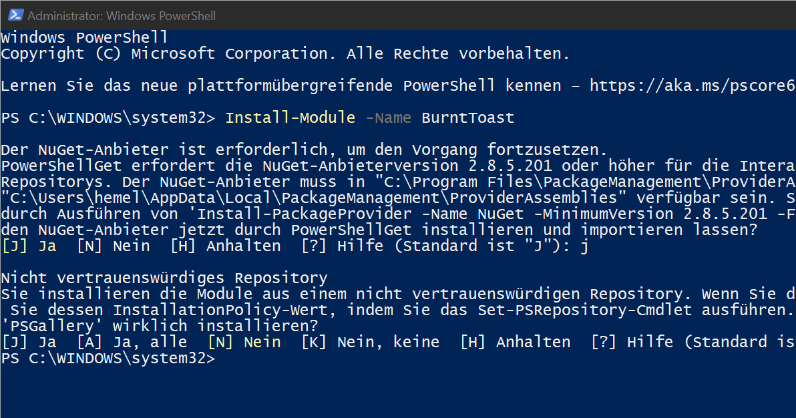Click the BurntToast module name
The width and height of the screenshot is (796, 418).
click(x=467, y=117)
